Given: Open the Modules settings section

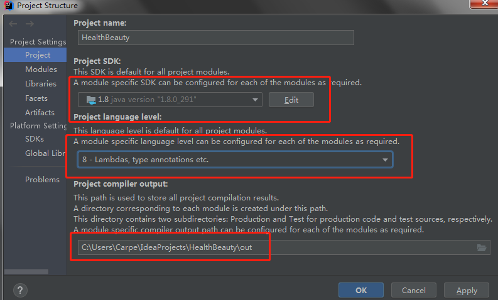Looking at the screenshot, I should click(x=41, y=70).
